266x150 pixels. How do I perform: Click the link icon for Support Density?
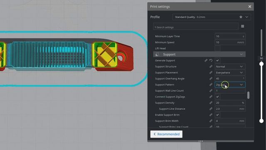click(x=211, y=103)
